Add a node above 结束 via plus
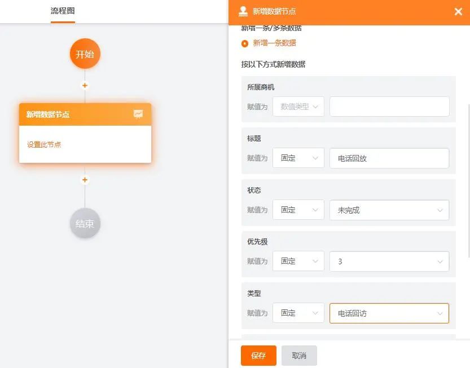 tap(85, 180)
